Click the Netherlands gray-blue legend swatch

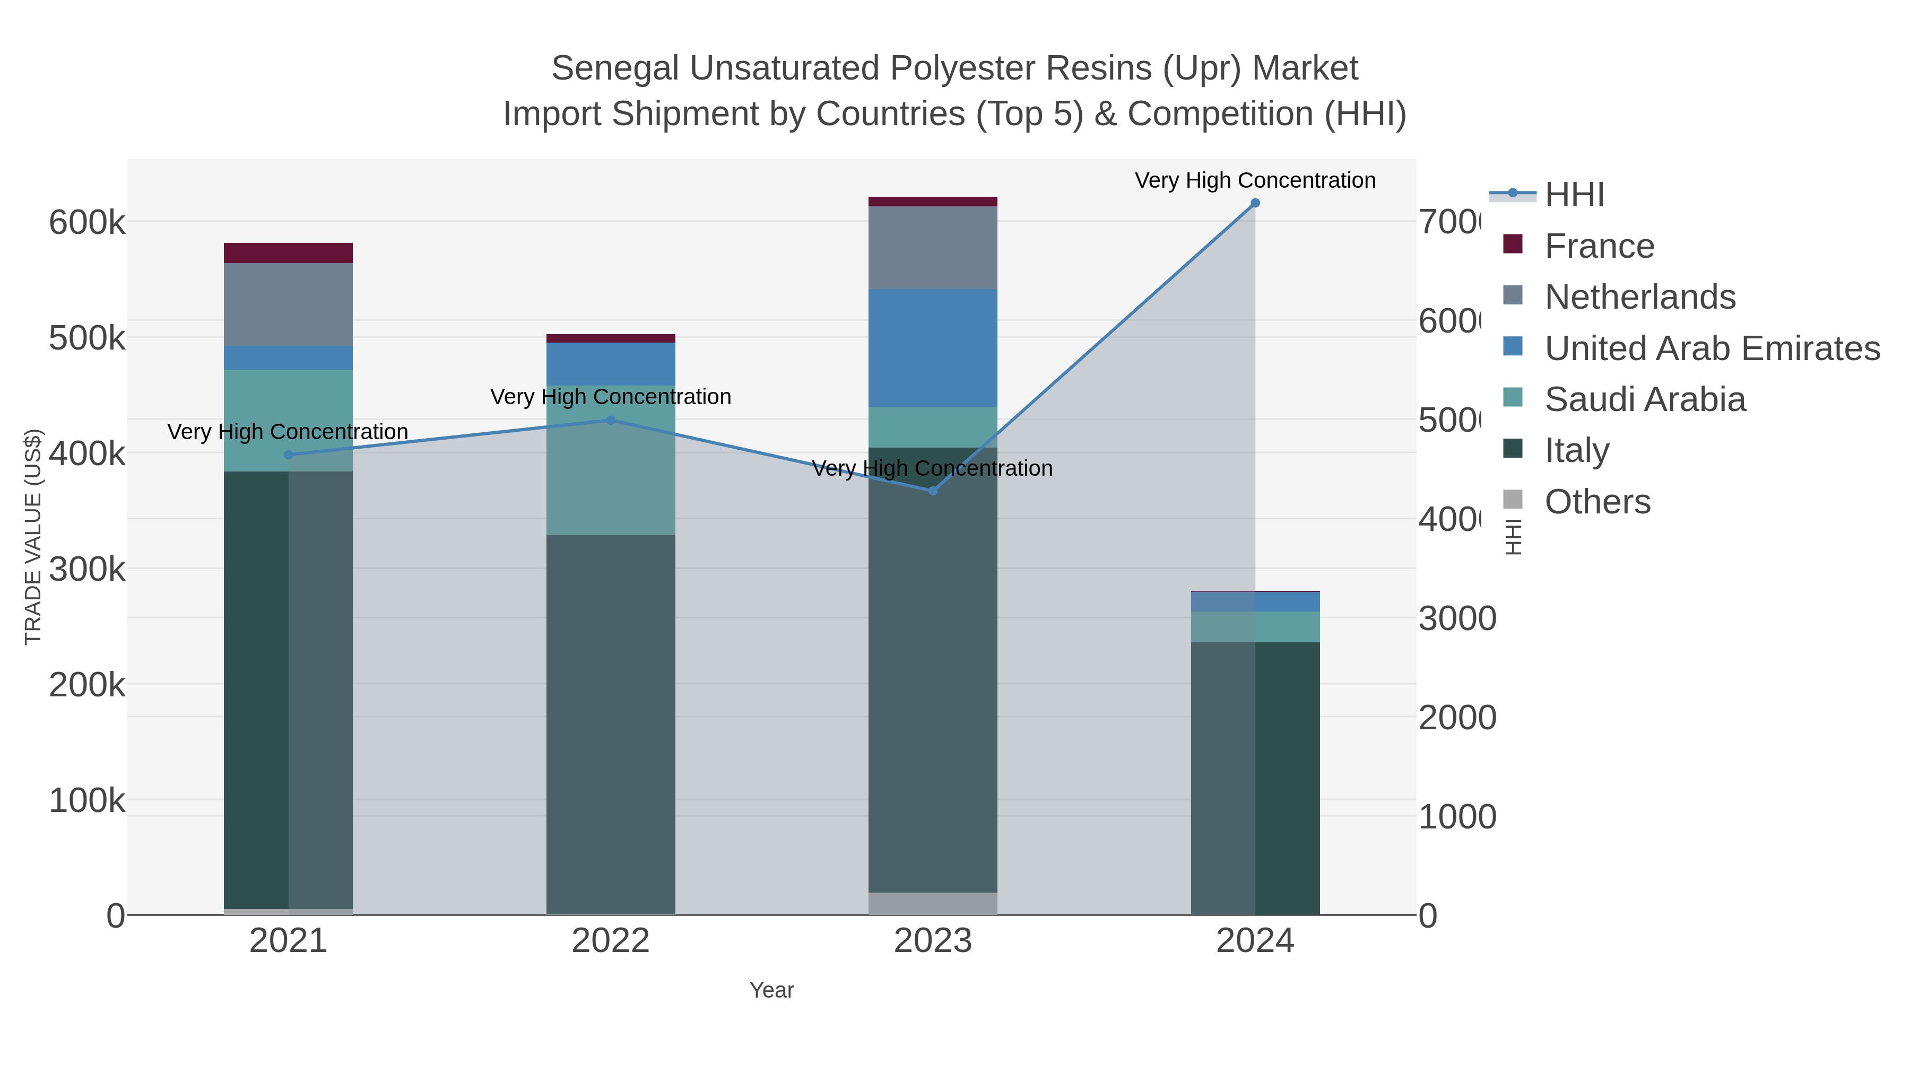point(1513,295)
